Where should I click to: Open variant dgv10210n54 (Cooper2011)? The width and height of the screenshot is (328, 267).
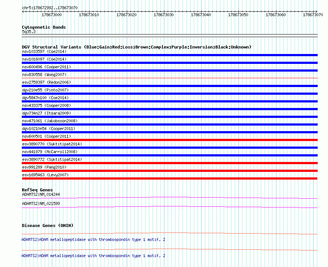point(49,129)
